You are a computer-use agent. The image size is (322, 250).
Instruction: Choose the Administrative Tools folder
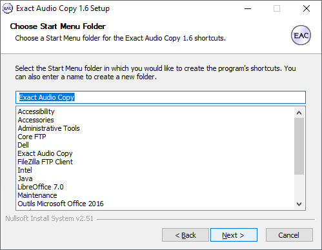click(48, 128)
